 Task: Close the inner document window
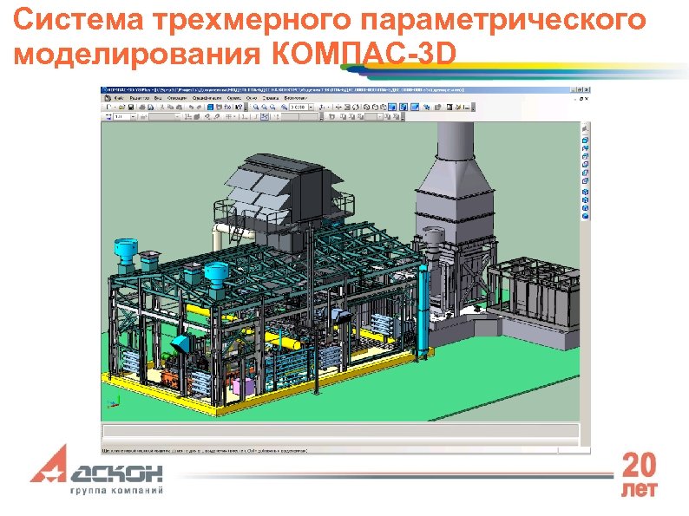click(x=587, y=99)
